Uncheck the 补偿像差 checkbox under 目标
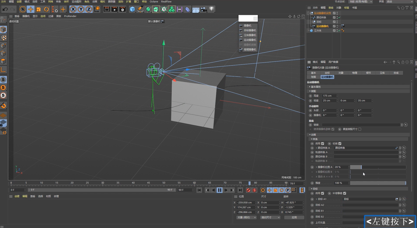The height and width of the screenshot is (228, 417). pyautogui.click(x=344, y=193)
